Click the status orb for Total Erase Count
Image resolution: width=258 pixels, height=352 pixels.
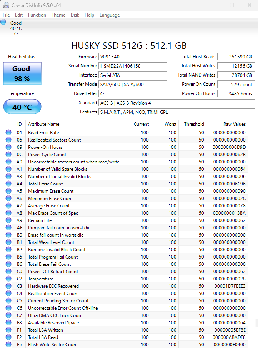pyautogui.click(x=8, y=184)
